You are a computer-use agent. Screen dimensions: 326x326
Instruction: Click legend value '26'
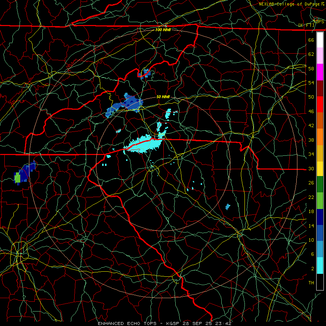click(x=311, y=183)
